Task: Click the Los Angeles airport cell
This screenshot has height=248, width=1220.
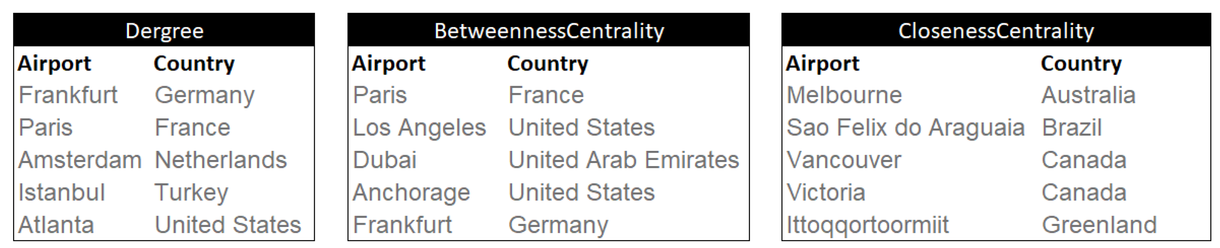Action: [x=419, y=128]
